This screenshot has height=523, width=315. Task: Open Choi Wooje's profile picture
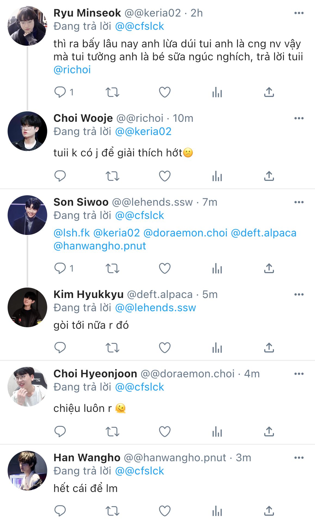tap(27, 131)
